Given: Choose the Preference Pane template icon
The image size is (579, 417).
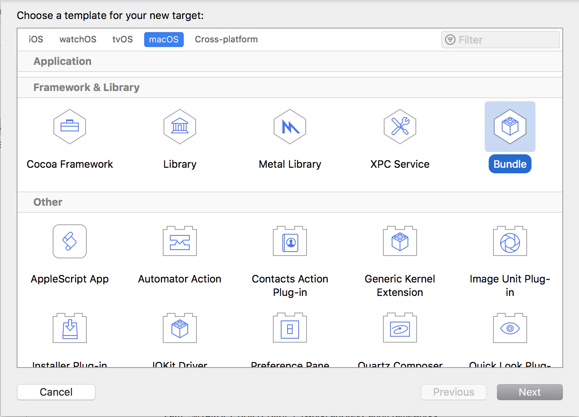Looking at the screenshot, I should tap(290, 328).
